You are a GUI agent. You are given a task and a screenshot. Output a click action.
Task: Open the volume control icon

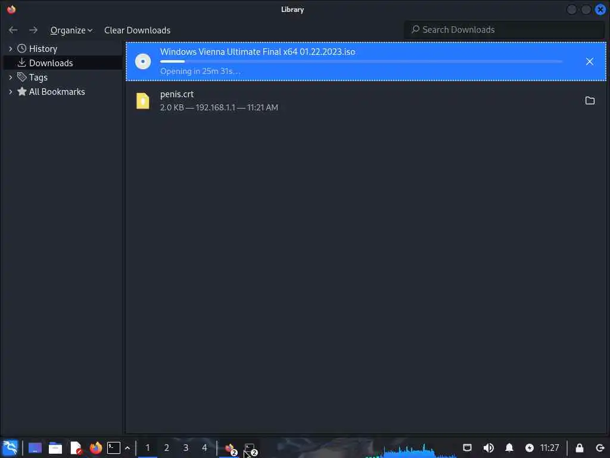(488, 448)
